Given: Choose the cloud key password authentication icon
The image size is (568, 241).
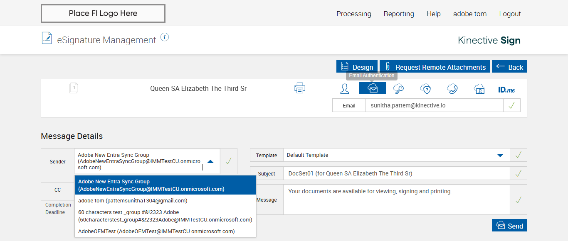Looking at the screenshot, I should [x=398, y=88].
